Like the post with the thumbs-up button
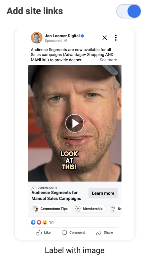This screenshot has height=259, width=146. (43, 233)
